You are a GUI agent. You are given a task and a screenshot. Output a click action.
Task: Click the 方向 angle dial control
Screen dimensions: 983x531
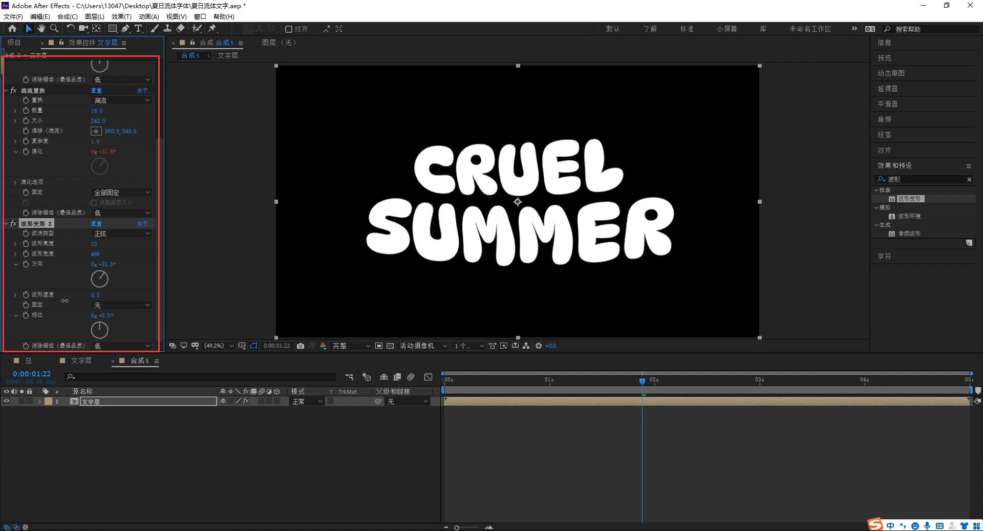click(x=99, y=279)
